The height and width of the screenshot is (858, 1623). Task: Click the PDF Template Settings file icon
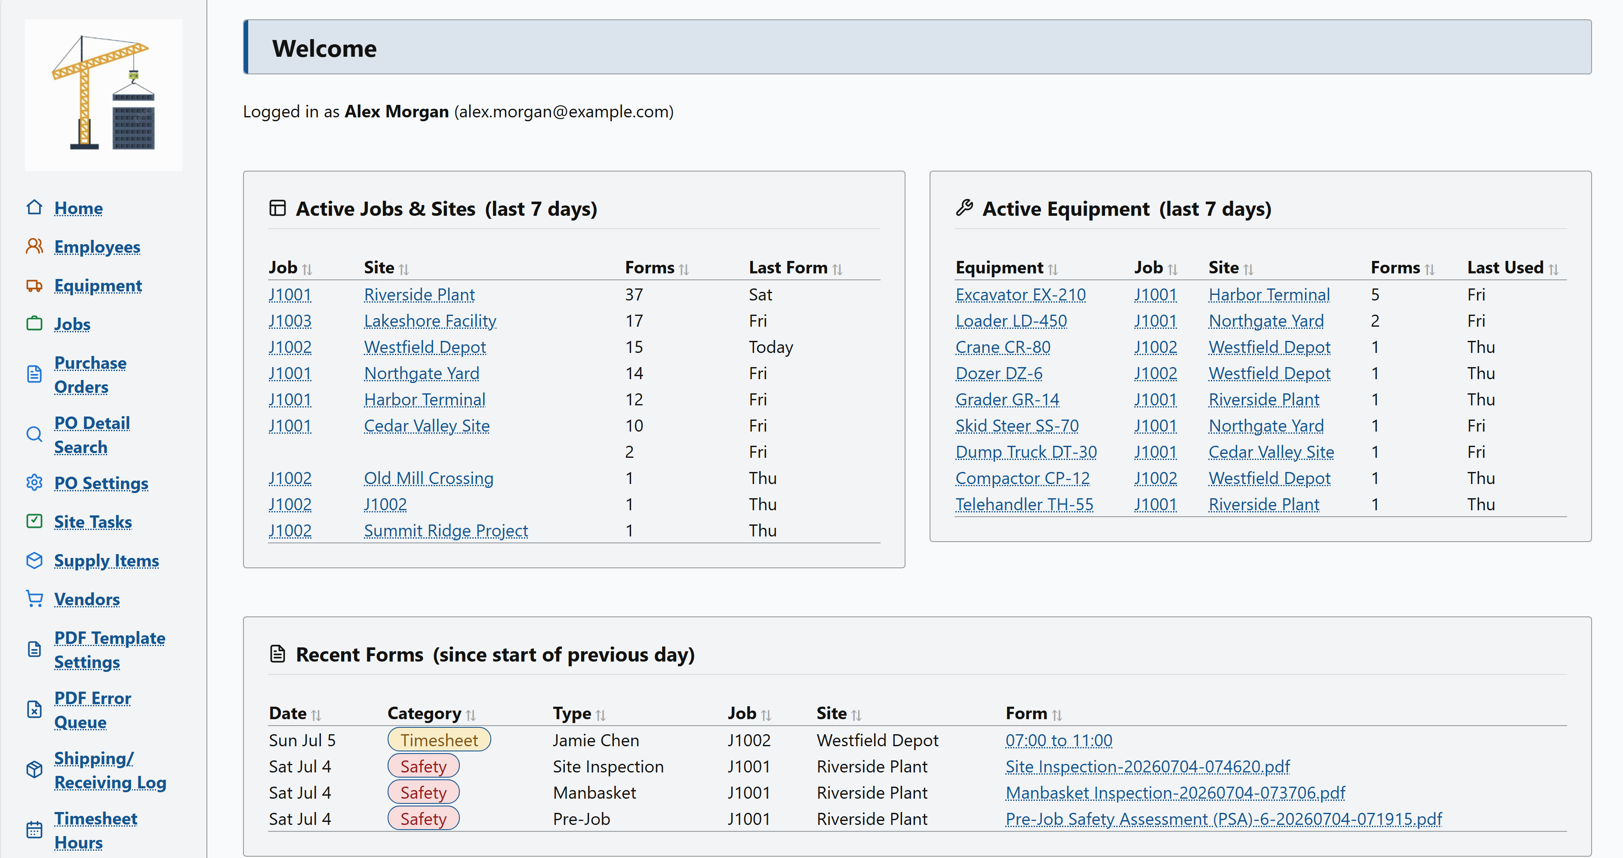click(35, 649)
